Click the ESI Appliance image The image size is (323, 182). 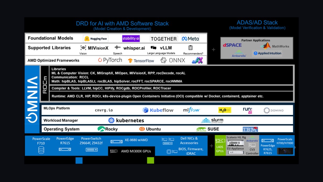tap(236, 152)
